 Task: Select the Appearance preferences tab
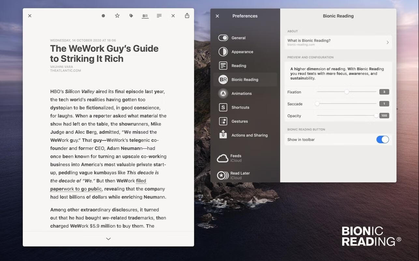[242, 52]
